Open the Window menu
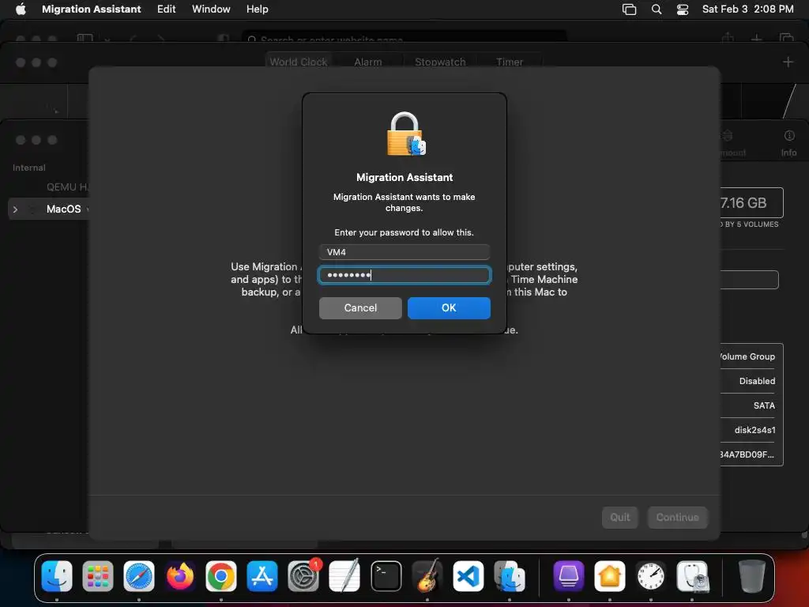 (x=211, y=9)
